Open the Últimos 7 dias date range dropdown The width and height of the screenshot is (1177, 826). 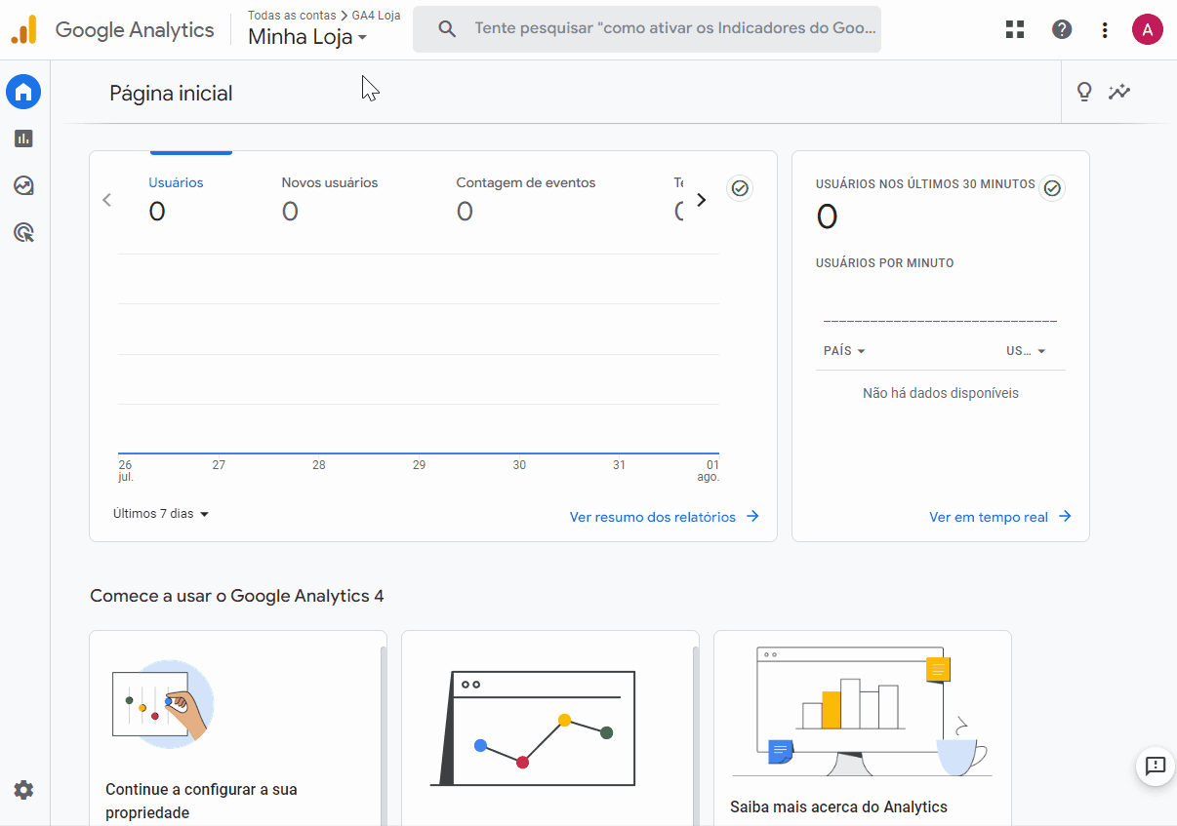coord(162,514)
